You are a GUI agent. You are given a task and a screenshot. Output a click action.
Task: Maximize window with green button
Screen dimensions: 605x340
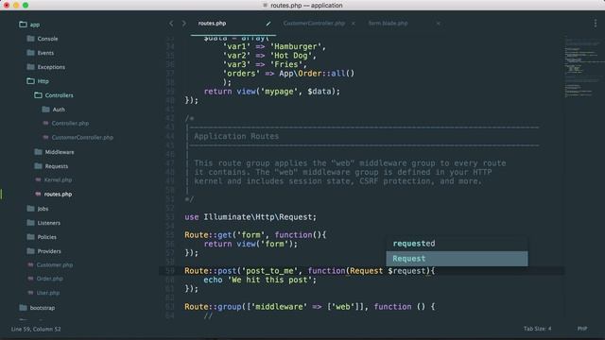(26, 6)
